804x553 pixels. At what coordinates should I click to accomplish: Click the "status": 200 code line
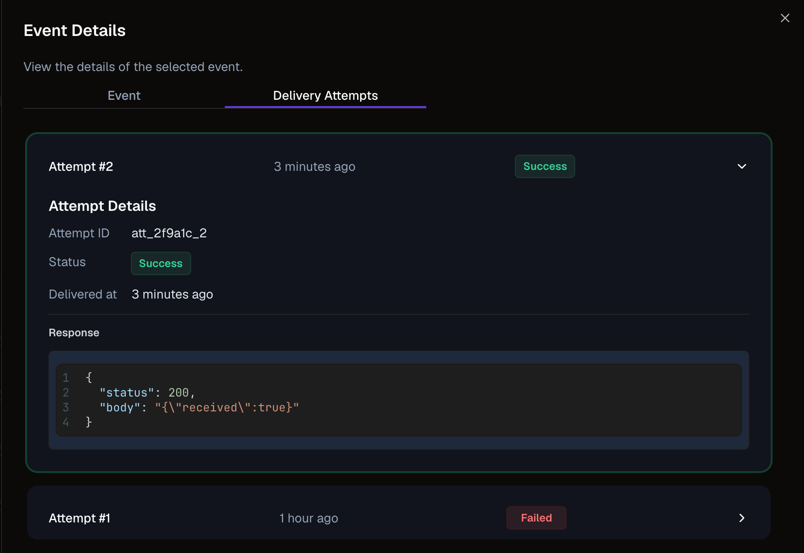point(147,392)
